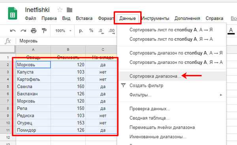This screenshot has width=237, height=145.
Task: Open the Вставка menu
Action: point(84,18)
